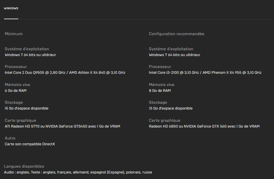
Task: Click the Minimum heading
Action: (14, 34)
